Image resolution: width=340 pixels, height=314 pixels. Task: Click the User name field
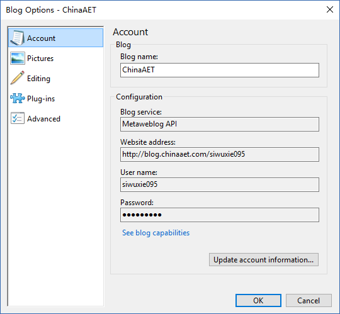[220, 184]
